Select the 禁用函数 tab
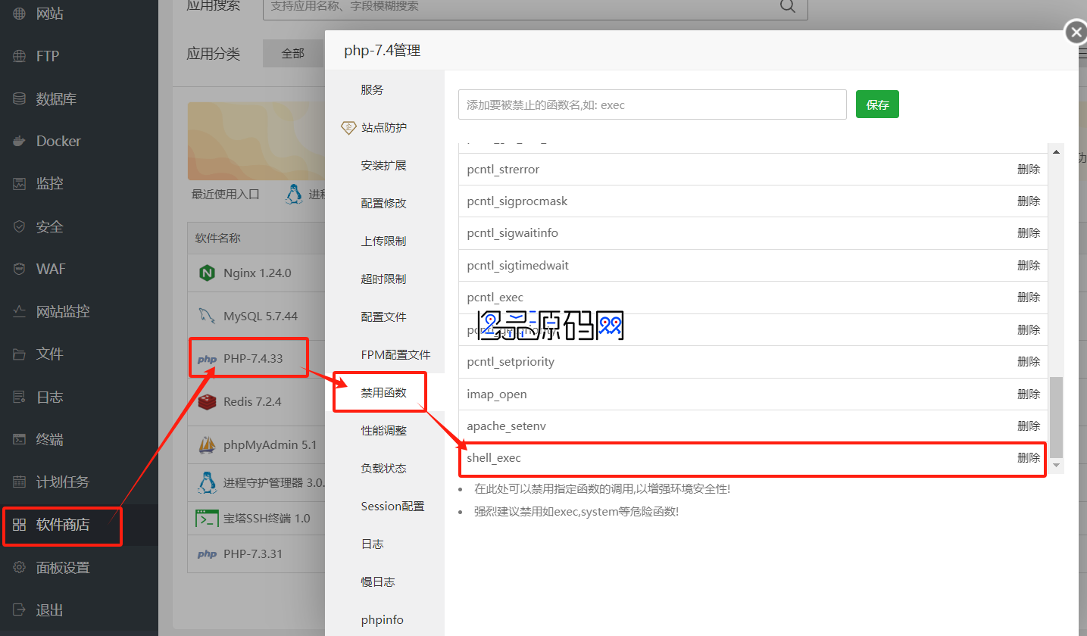The image size is (1087, 636). click(383, 392)
